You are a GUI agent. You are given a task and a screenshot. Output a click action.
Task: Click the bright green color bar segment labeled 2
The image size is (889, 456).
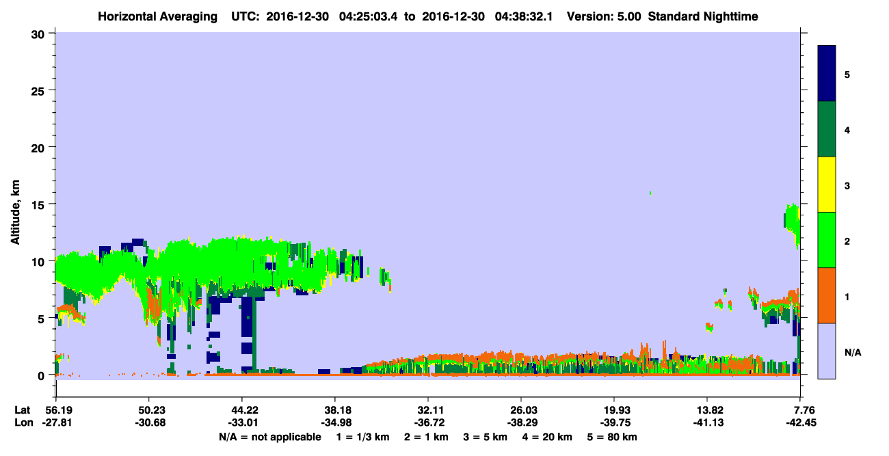827,240
